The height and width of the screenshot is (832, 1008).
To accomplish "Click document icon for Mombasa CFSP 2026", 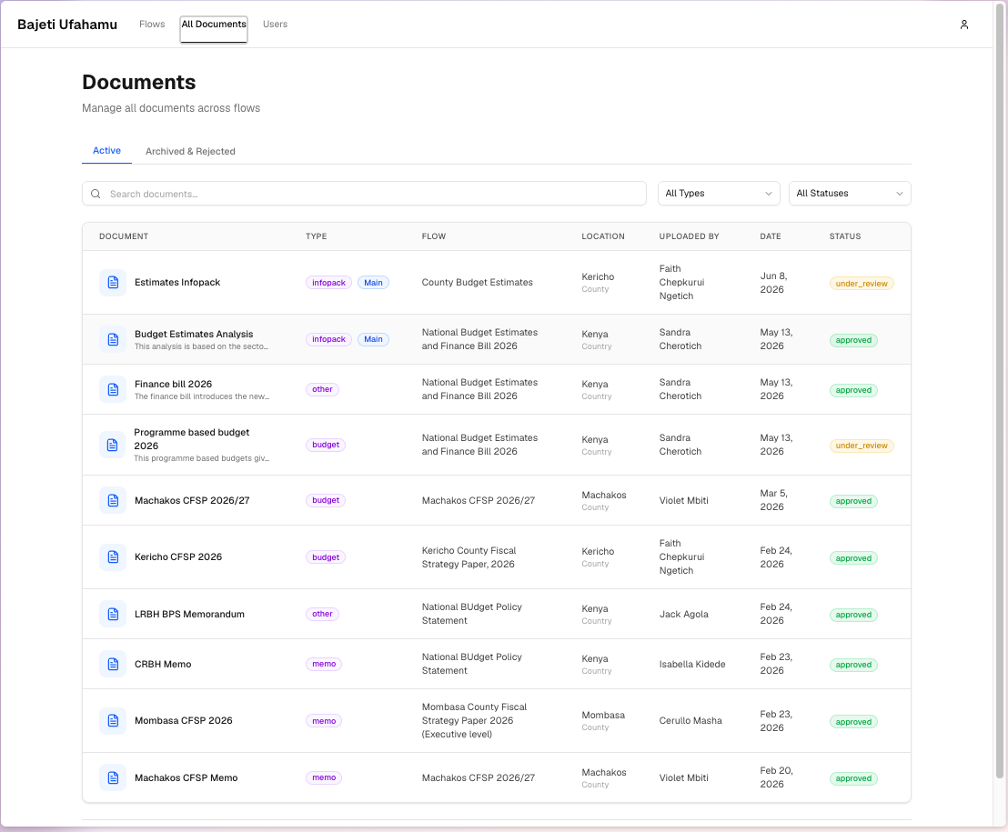I will (x=113, y=721).
